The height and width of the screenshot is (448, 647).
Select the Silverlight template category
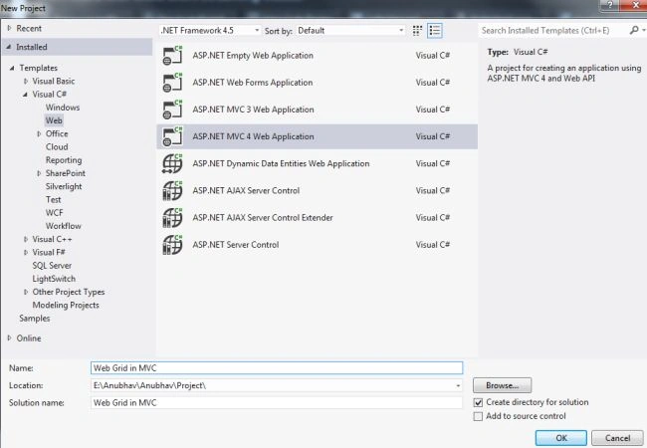(64, 186)
